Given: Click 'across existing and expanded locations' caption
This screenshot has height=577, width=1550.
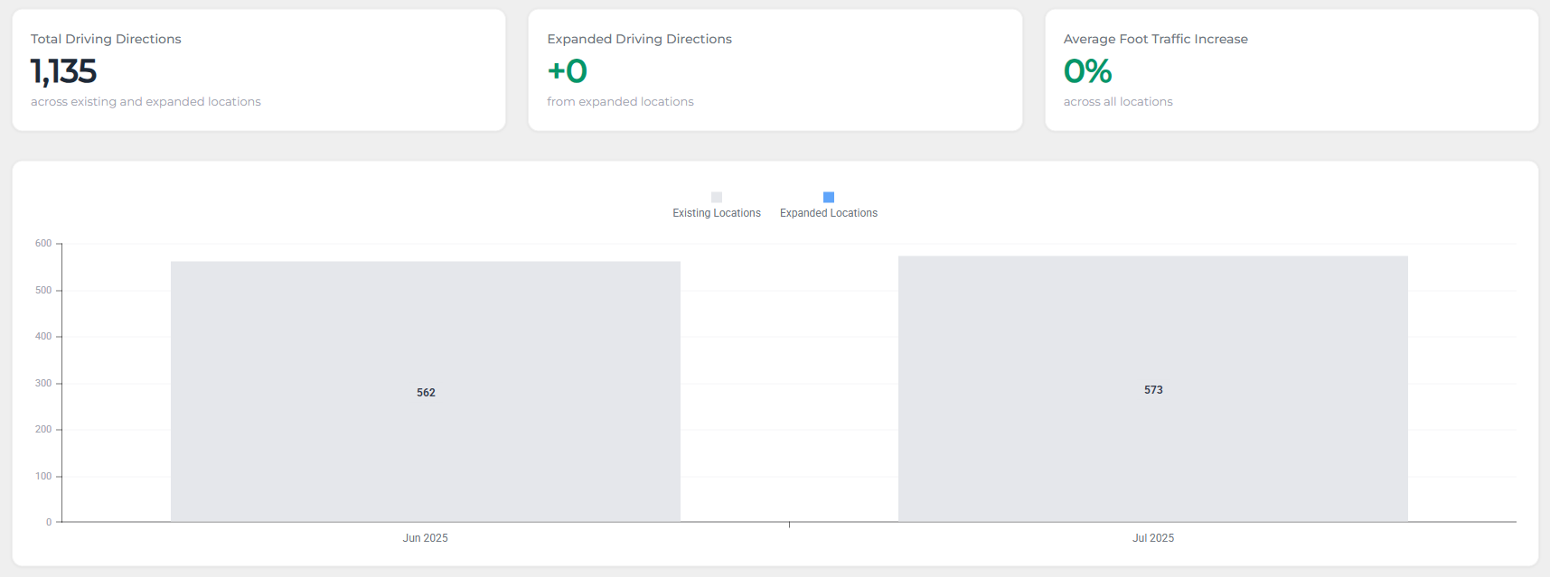Looking at the screenshot, I should 146,102.
